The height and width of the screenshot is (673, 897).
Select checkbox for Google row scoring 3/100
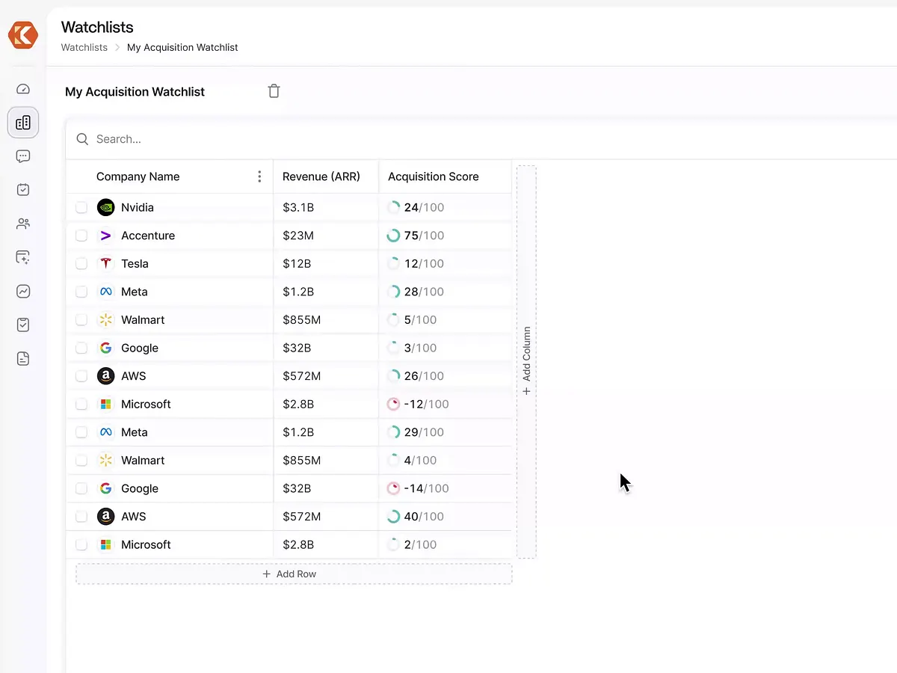(x=81, y=348)
